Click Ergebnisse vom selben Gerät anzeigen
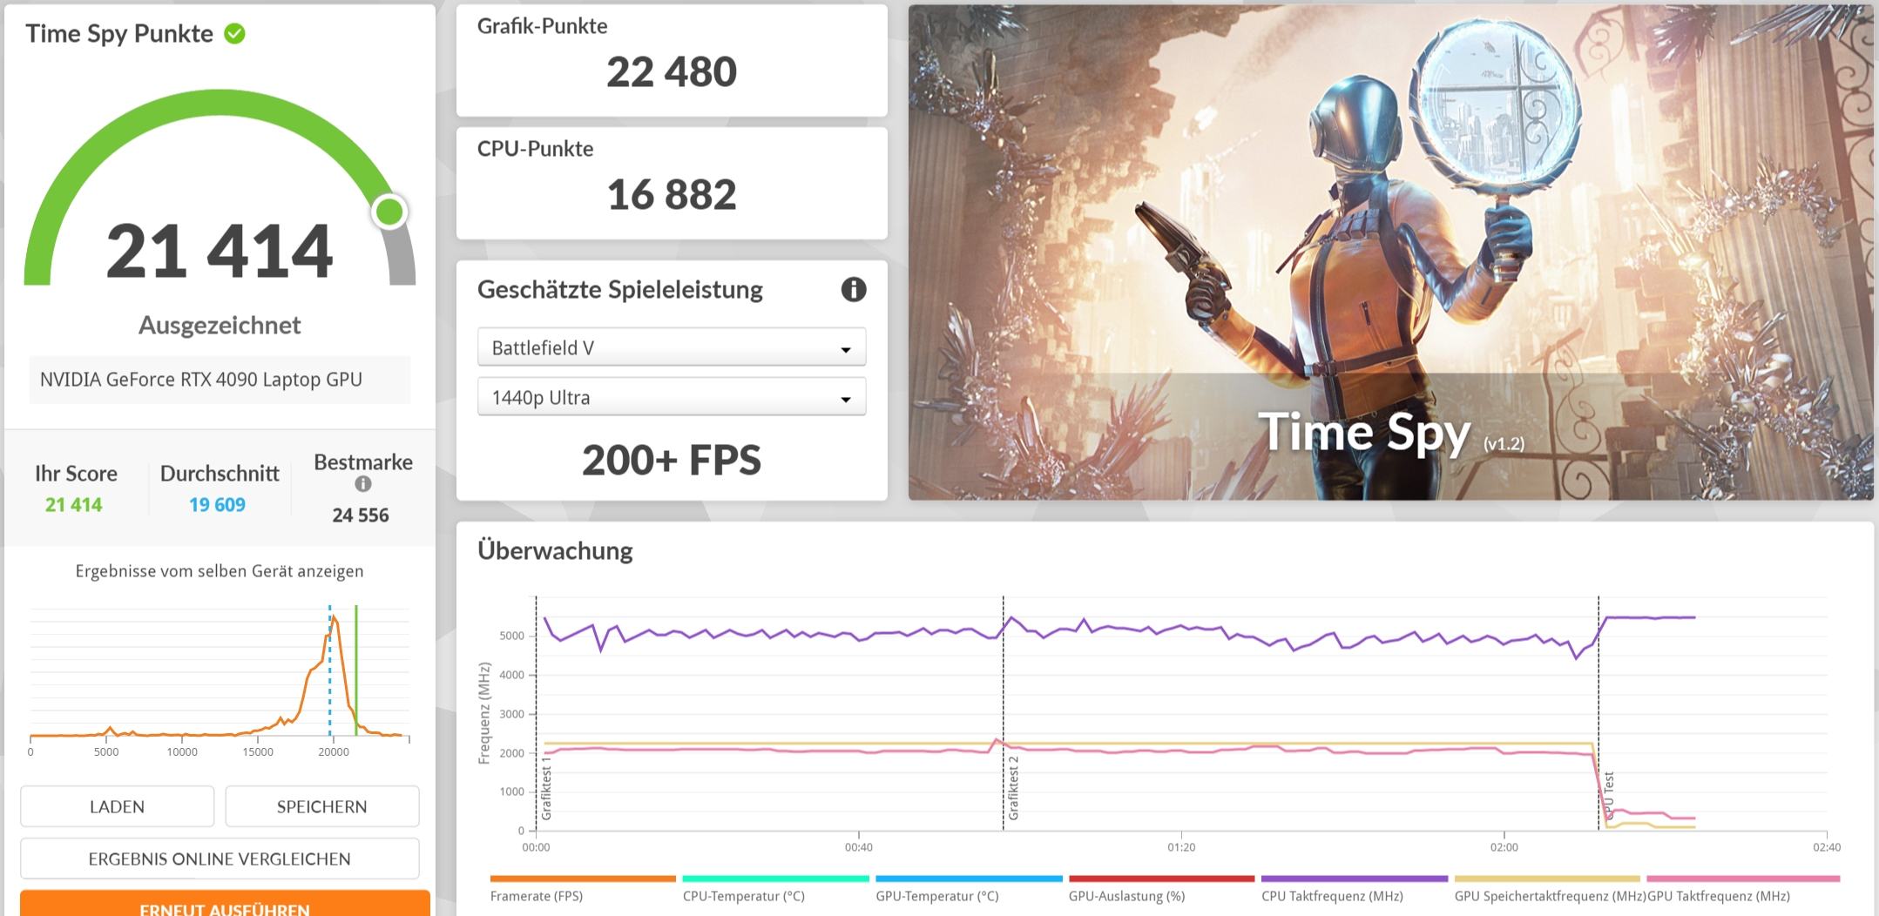The height and width of the screenshot is (916, 1879). coord(220,571)
